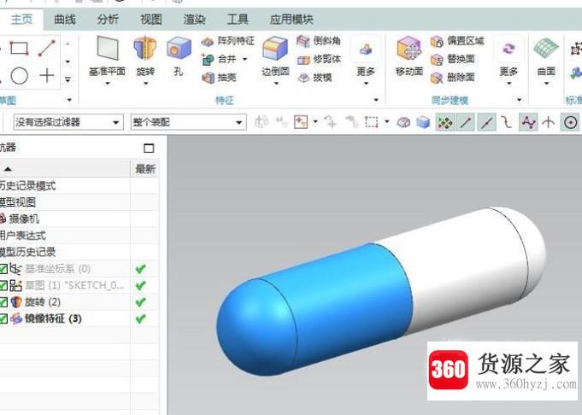Click the 旋转 revolve tool icon
582x415 pixels.
(145, 48)
